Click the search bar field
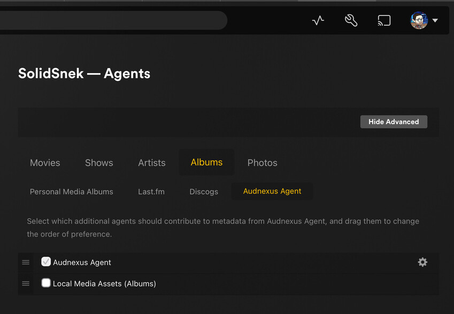Viewport: 454px width, 314px height. (x=113, y=20)
